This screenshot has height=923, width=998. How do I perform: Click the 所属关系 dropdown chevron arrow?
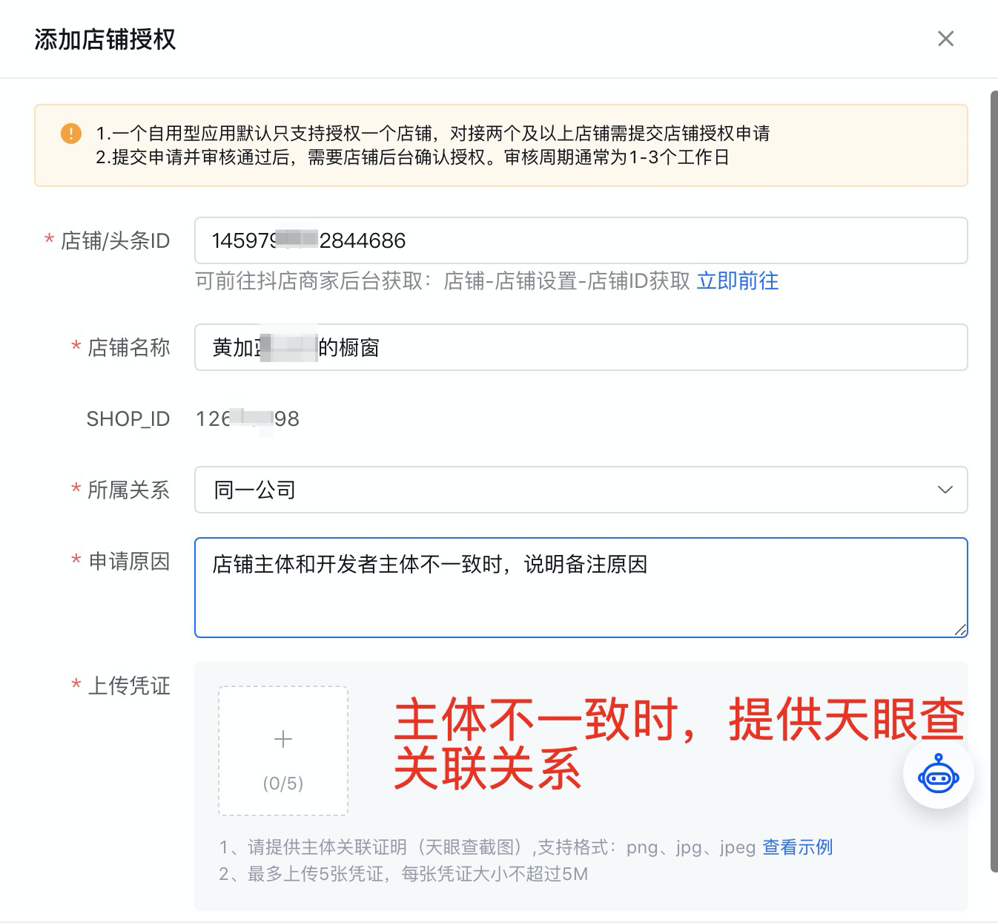(945, 490)
